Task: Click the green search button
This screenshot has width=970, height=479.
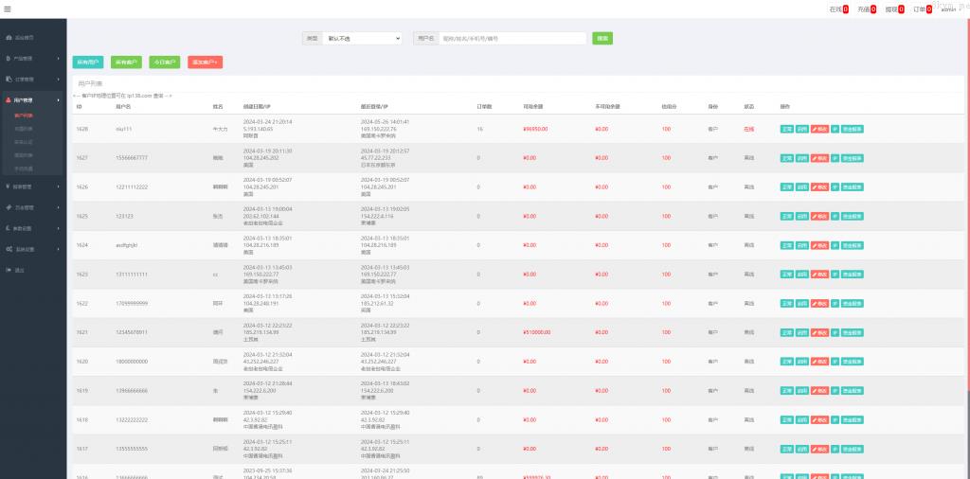Action: 602,39
